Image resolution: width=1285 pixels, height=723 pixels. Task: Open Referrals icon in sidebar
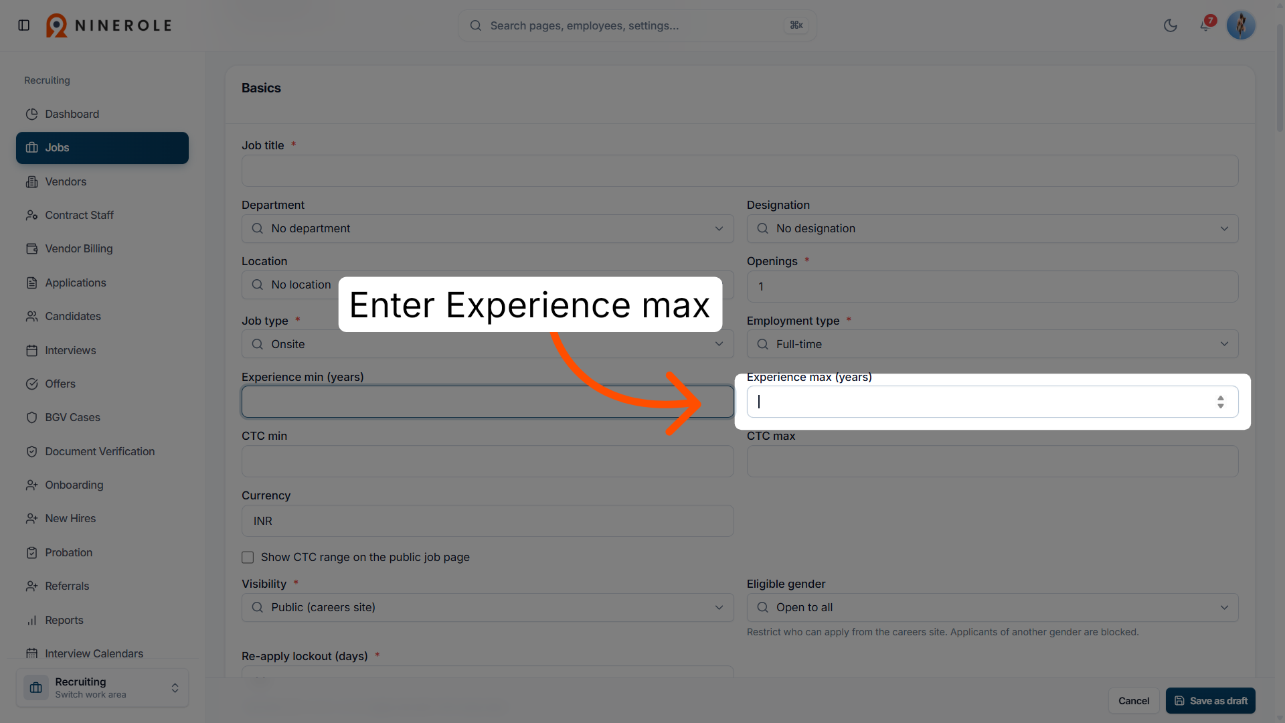coord(31,586)
